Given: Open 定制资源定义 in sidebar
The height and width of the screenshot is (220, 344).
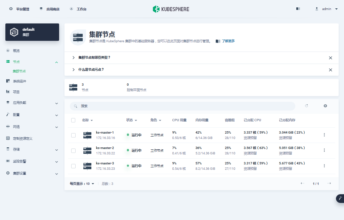Looking at the screenshot, I should pos(23,138).
